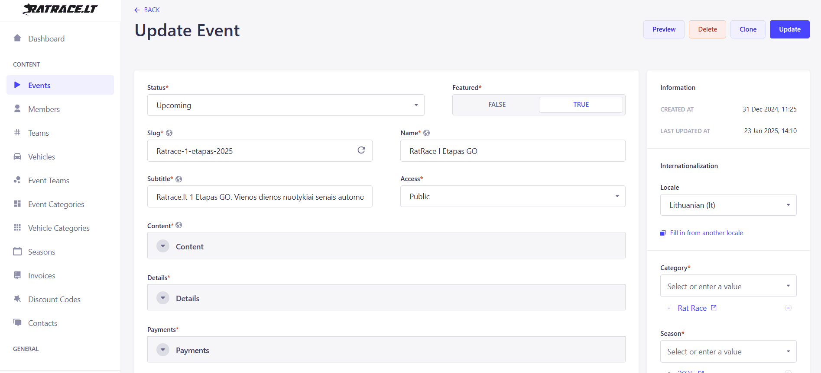The width and height of the screenshot is (821, 373).
Task: Open the Rat Race category link
Action: pyautogui.click(x=692, y=308)
